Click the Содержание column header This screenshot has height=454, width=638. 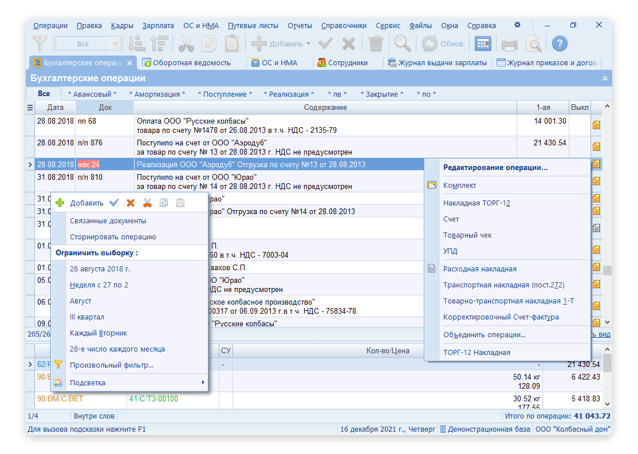[325, 108]
